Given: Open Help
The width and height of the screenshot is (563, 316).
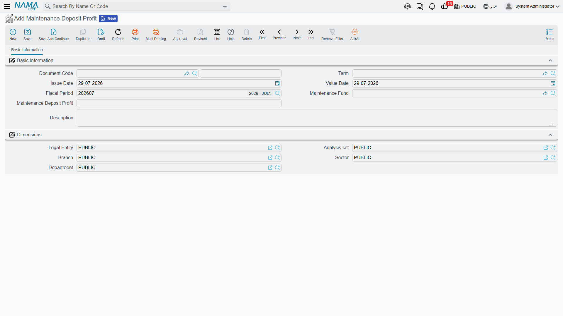Looking at the screenshot, I should coord(231,34).
